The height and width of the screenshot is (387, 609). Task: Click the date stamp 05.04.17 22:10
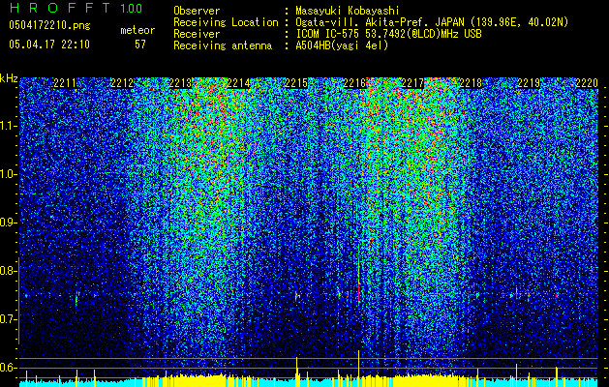coord(49,45)
